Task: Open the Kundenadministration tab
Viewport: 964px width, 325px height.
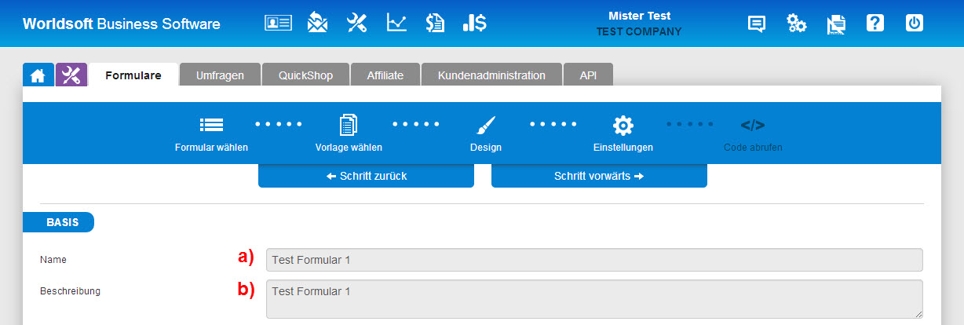Action: click(491, 75)
